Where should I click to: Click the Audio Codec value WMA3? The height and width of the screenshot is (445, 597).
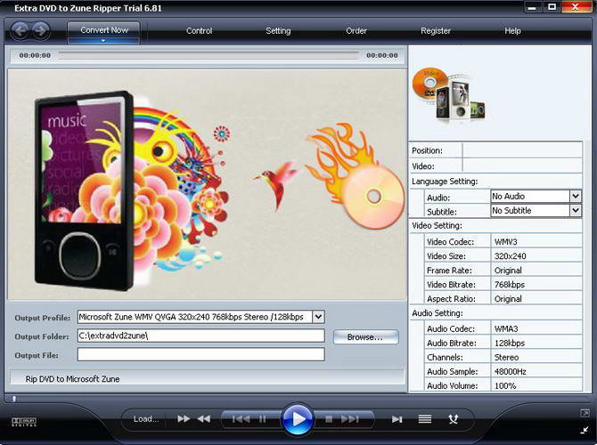506,328
